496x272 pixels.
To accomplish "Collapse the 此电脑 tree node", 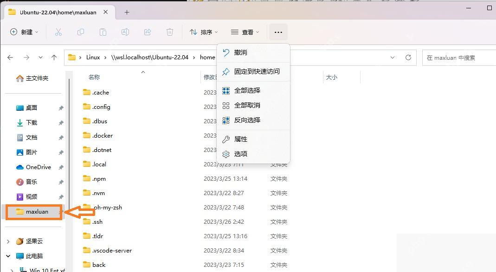I will click(8, 256).
